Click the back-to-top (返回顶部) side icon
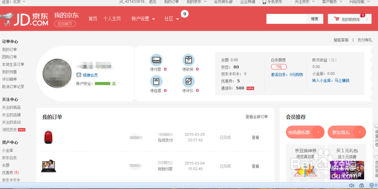 tap(376, 166)
